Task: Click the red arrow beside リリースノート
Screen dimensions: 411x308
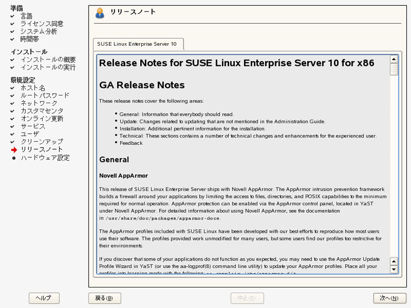Action: [x=14, y=150]
